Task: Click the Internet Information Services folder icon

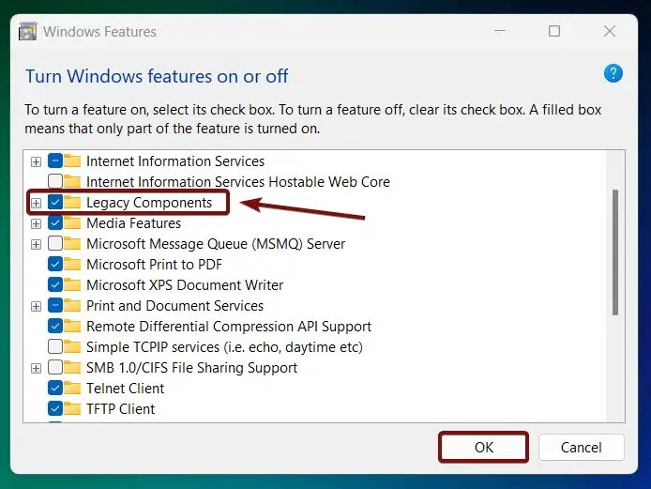Action: pyautogui.click(x=73, y=161)
